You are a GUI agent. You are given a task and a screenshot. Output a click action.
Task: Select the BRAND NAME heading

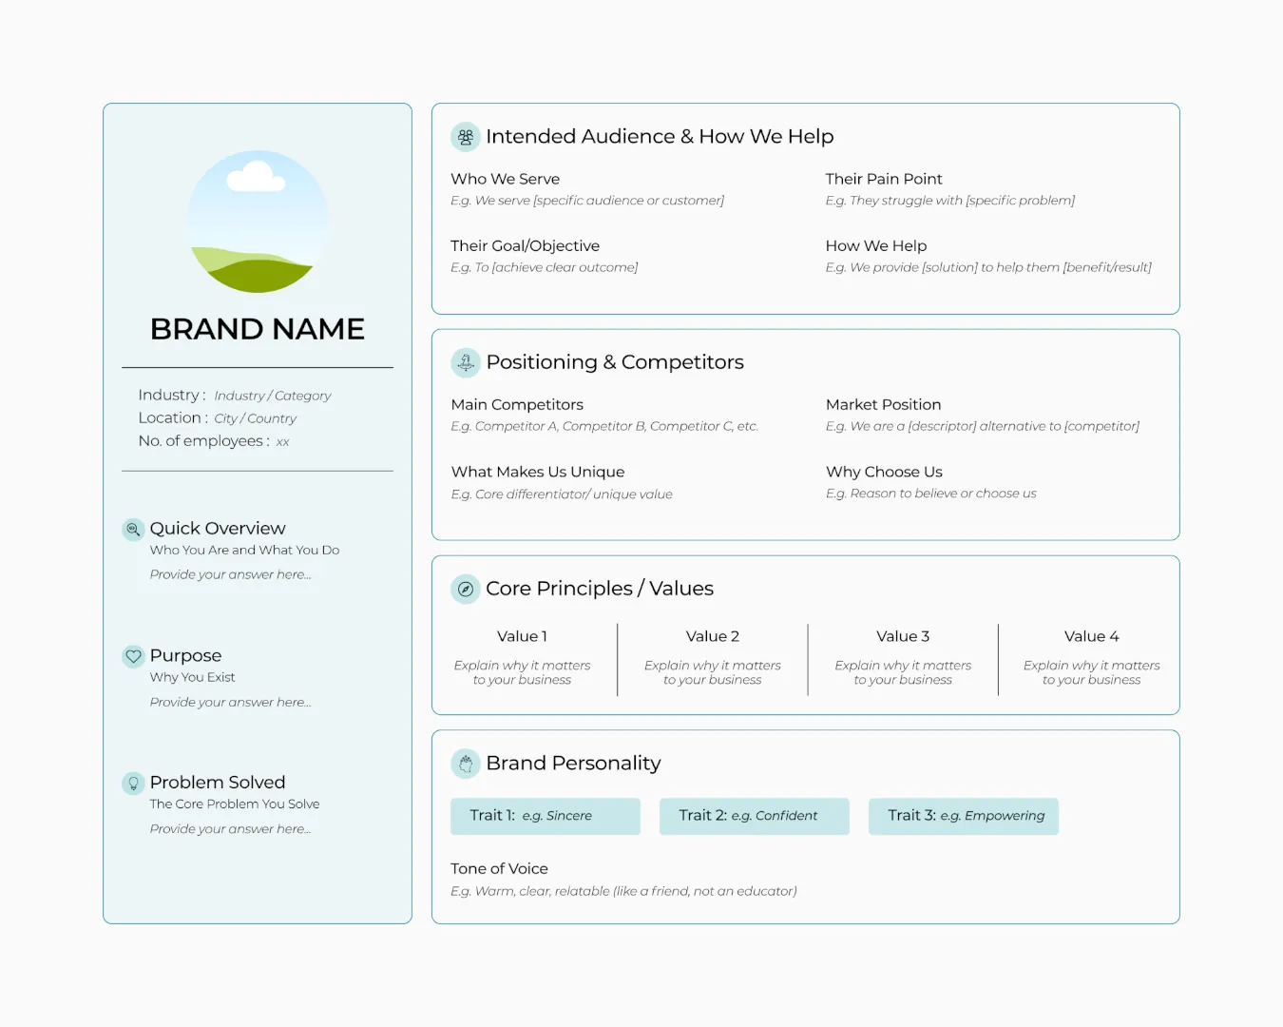[x=258, y=329]
